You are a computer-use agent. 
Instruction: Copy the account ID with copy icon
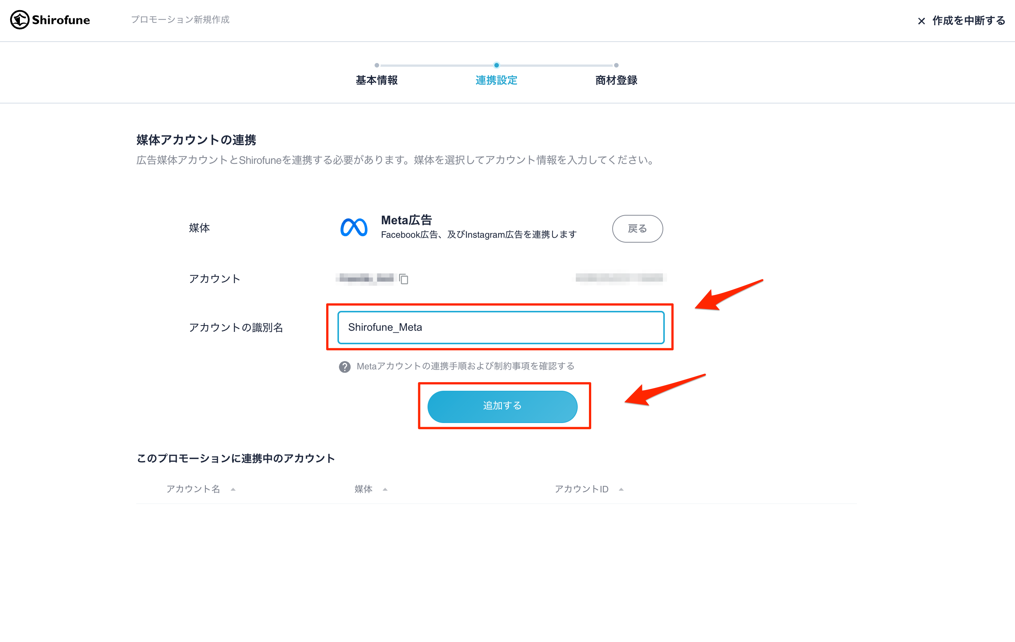pyautogui.click(x=404, y=279)
